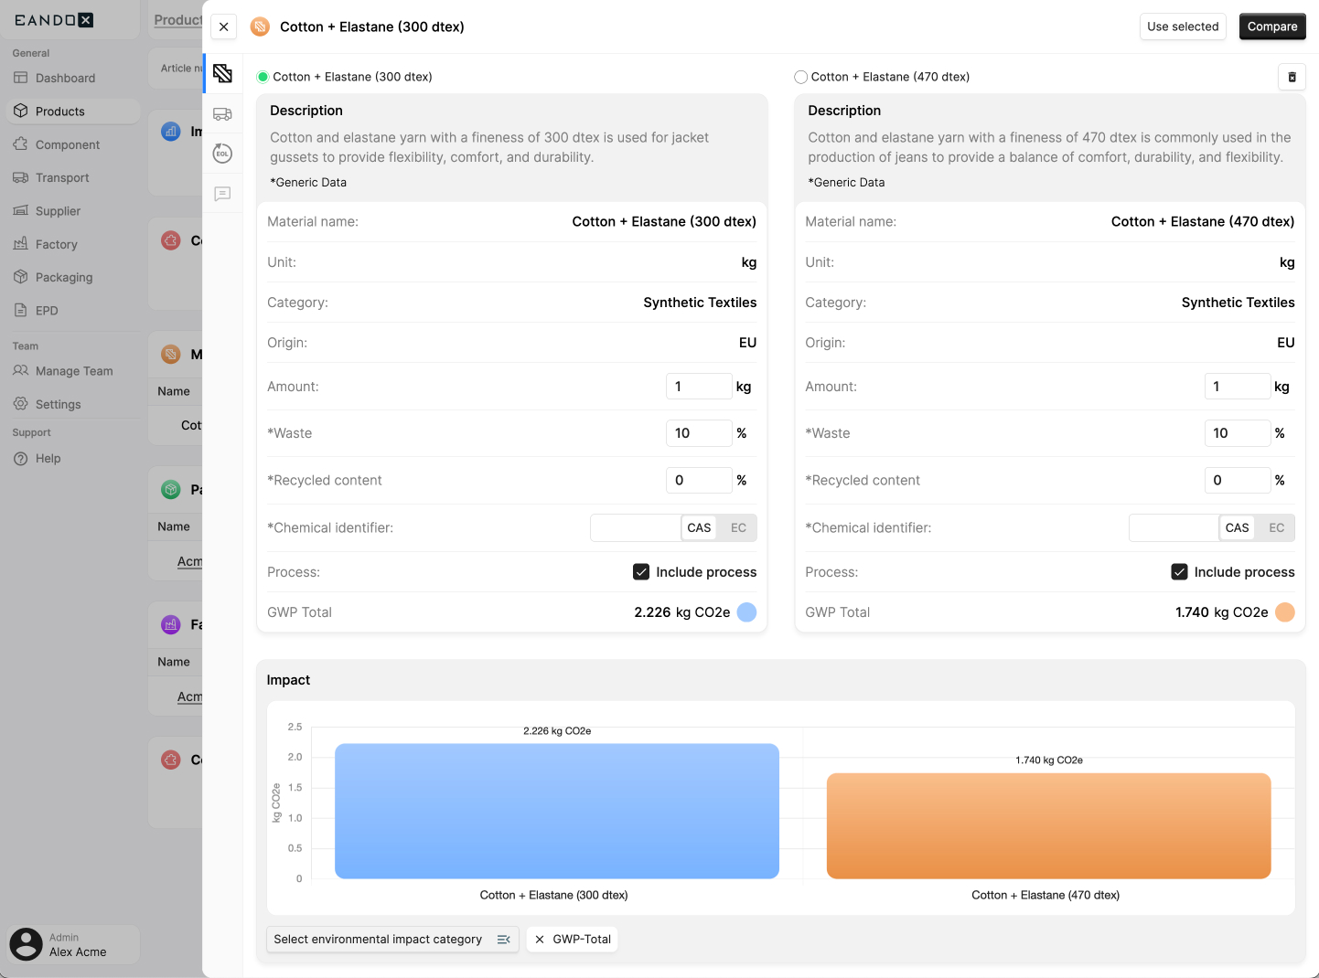Uncheck Include process for 300 dtex material
Image resolution: width=1319 pixels, height=978 pixels.
click(641, 571)
